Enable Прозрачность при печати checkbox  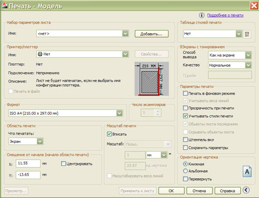coord(185,108)
